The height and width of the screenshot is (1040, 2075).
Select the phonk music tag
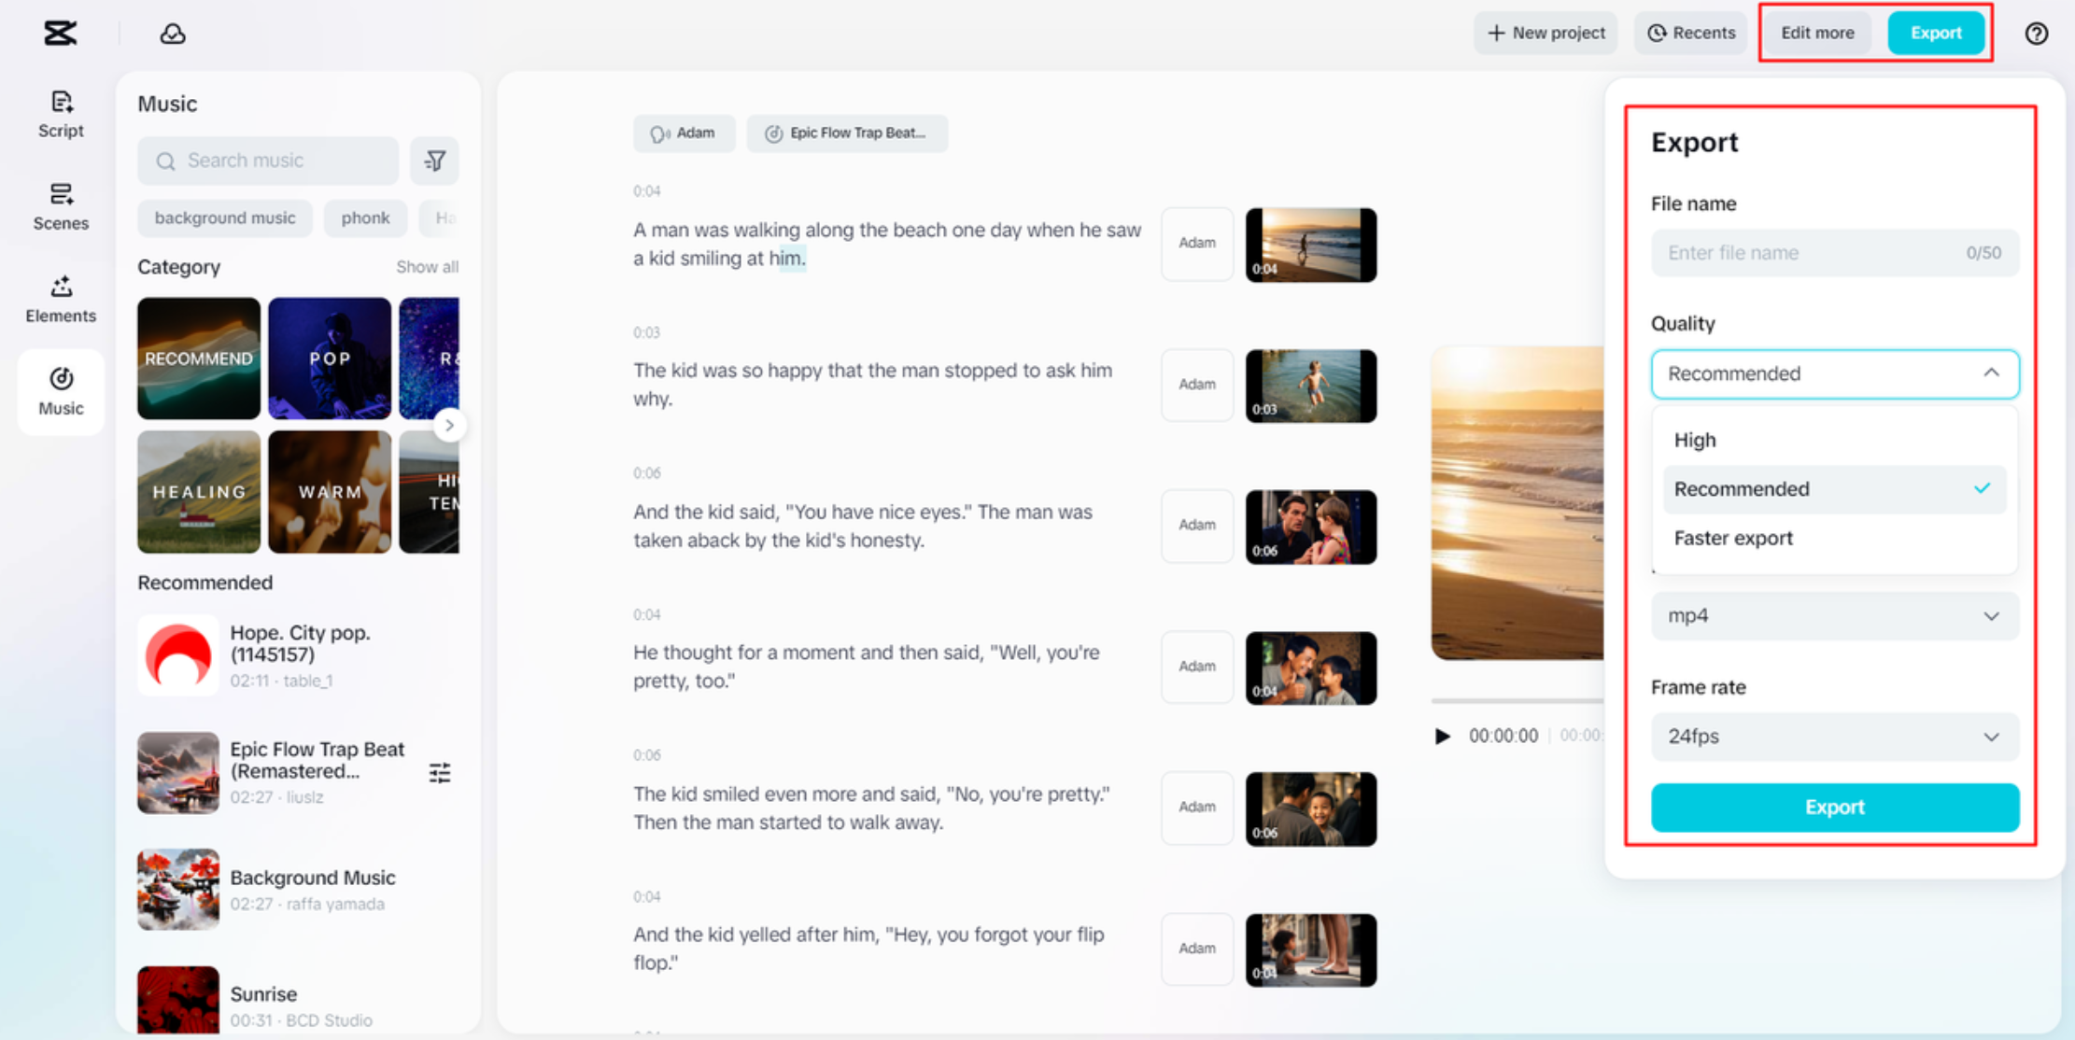click(x=365, y=218)
